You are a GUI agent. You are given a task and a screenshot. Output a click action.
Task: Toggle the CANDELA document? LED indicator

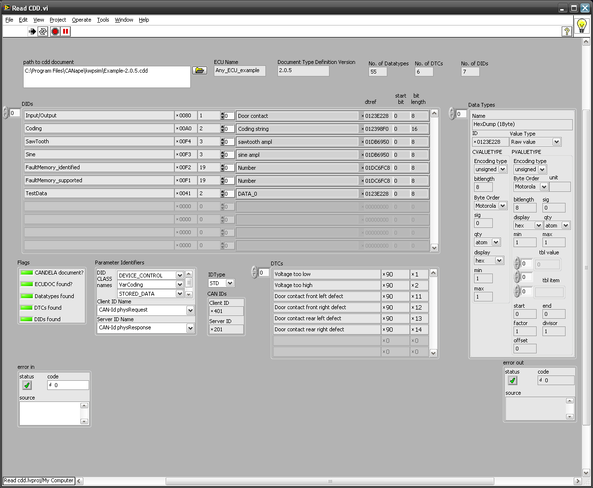click(26, 273)
